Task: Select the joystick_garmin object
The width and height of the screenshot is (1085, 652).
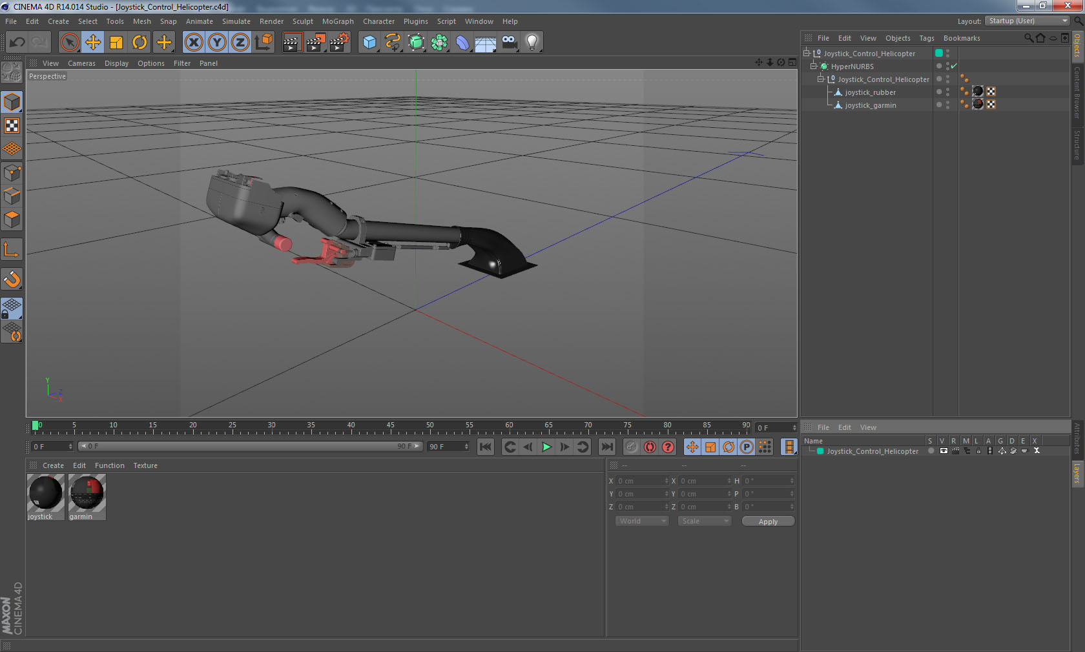Action: [870, 105]
